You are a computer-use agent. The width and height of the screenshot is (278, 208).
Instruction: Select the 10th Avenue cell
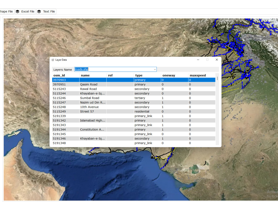(x=93, y=107)
